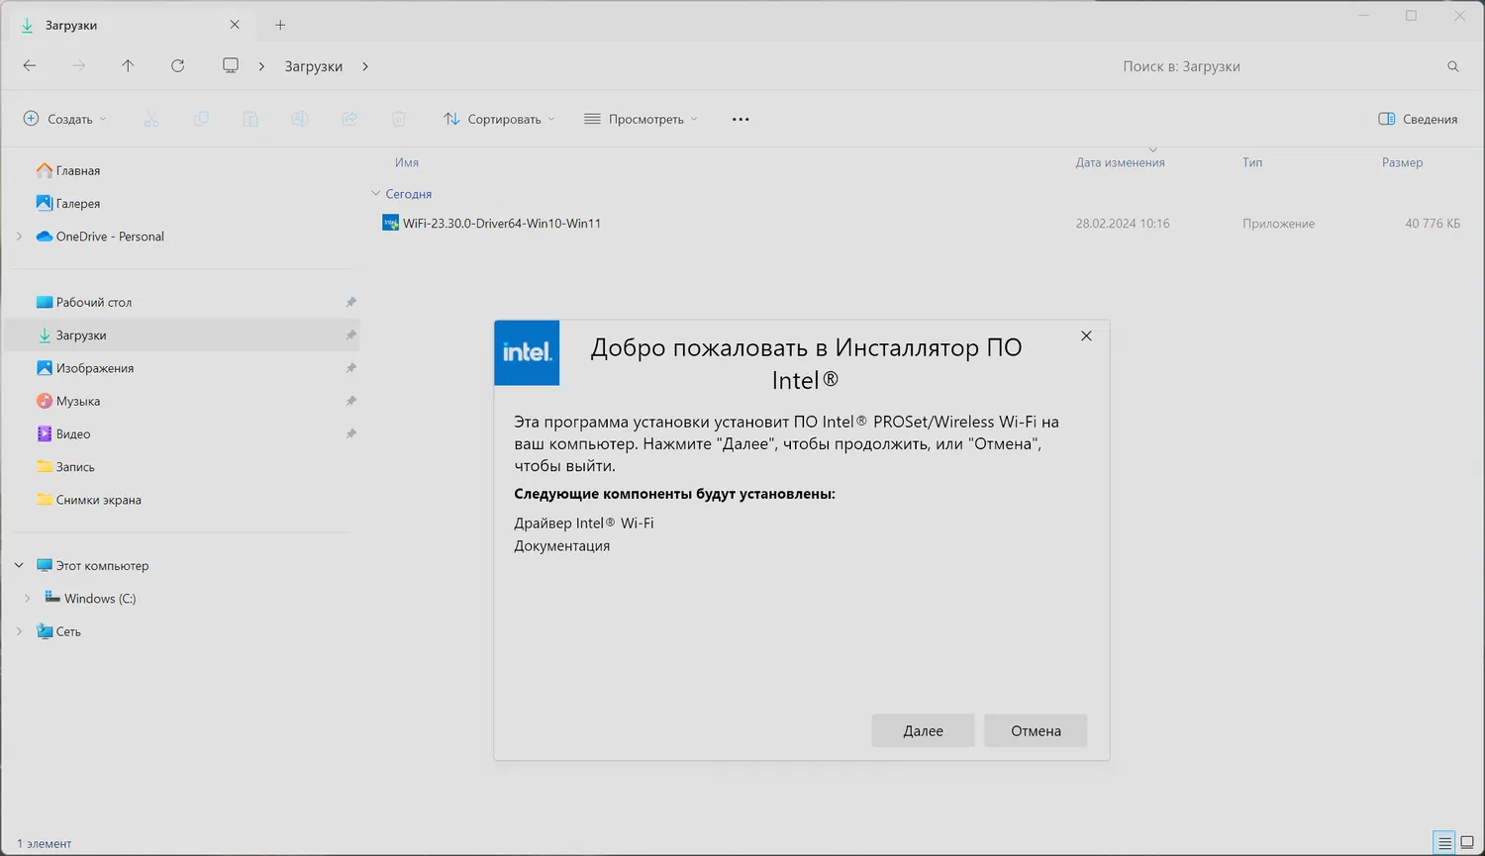The width and height of the screenshot is (1485, 856).
Task: Click the WiFi driver file icon
Action: coord(390,223)
